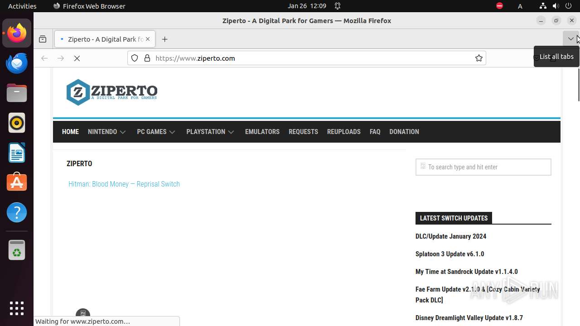Open Hitman: Blood Money — Reprisal Switch link
Viewport: 580px width, 326px height.
pos(124,184)
